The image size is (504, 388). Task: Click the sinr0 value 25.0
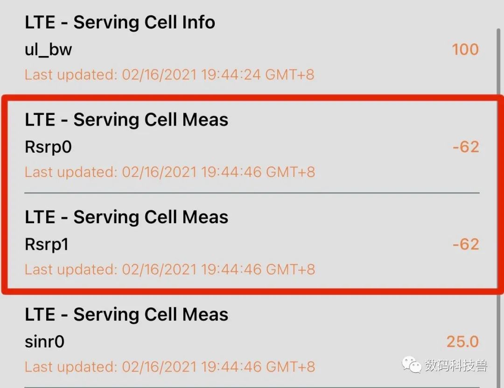pos(463,341)
